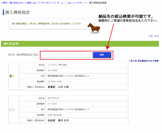
Task: Open ショッピングカート breadcrumb link
Action: point(77,3)
